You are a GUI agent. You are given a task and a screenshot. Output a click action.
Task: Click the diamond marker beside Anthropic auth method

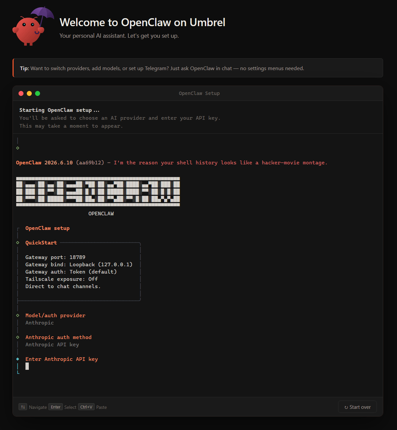pyautogui.click(x=18, y=337)
